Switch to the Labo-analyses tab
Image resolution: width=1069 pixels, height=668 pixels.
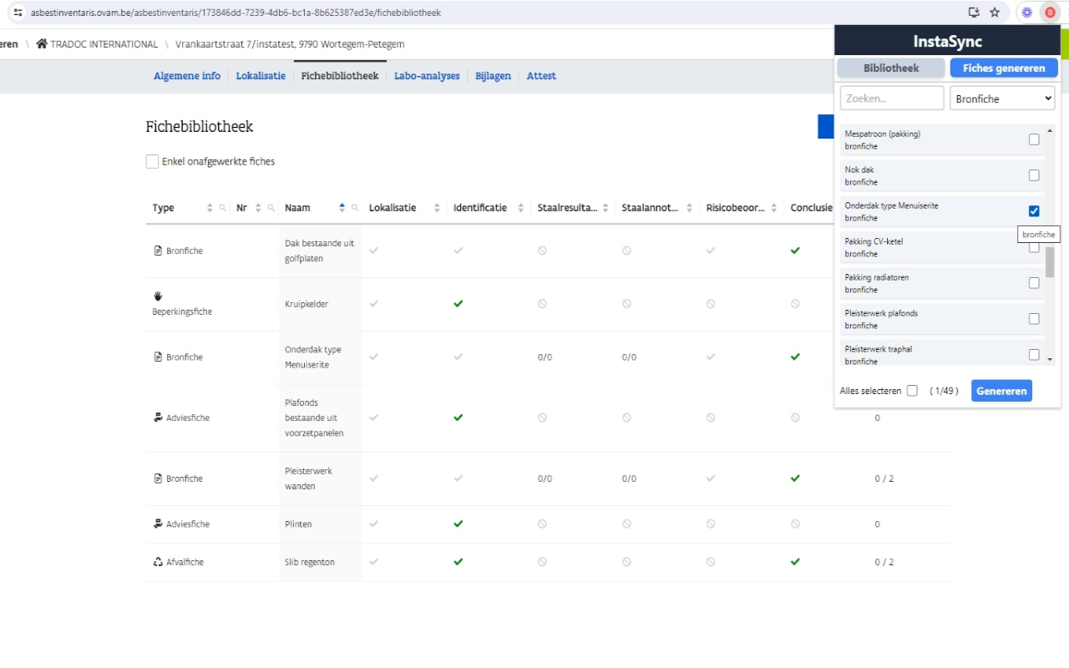pos(427,76)
